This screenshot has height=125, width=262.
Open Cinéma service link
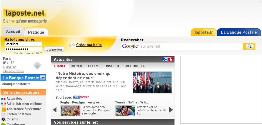pyautogui.click(x=12, y=119)
